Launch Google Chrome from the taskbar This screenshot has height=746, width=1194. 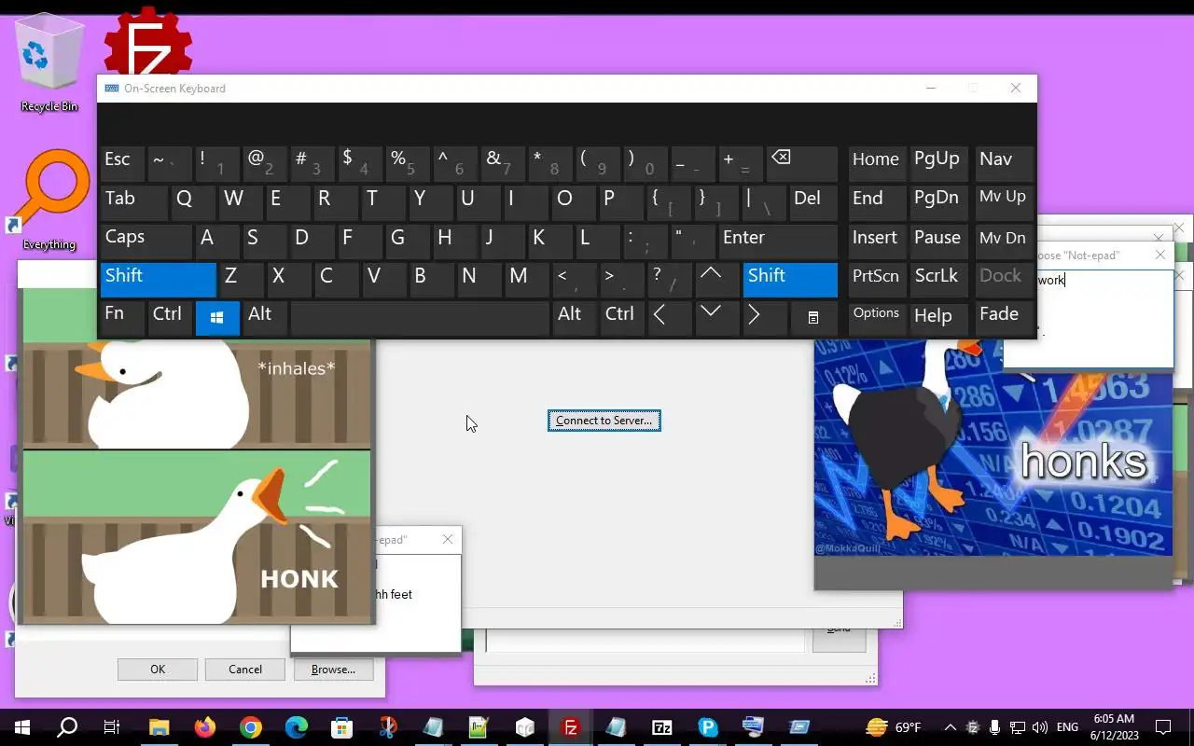250,727
